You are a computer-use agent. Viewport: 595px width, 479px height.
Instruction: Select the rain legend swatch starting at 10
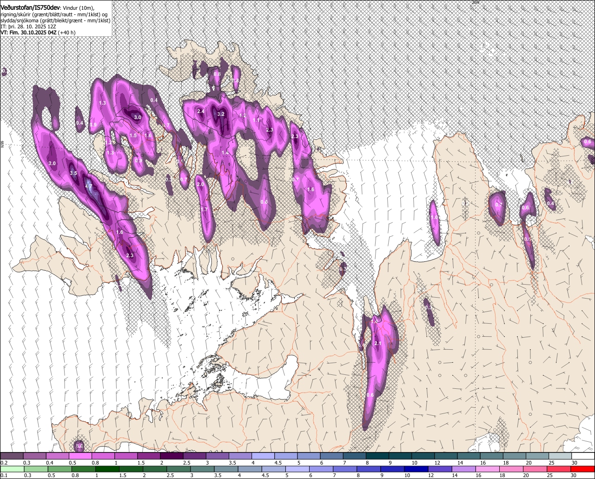[416, 469]
